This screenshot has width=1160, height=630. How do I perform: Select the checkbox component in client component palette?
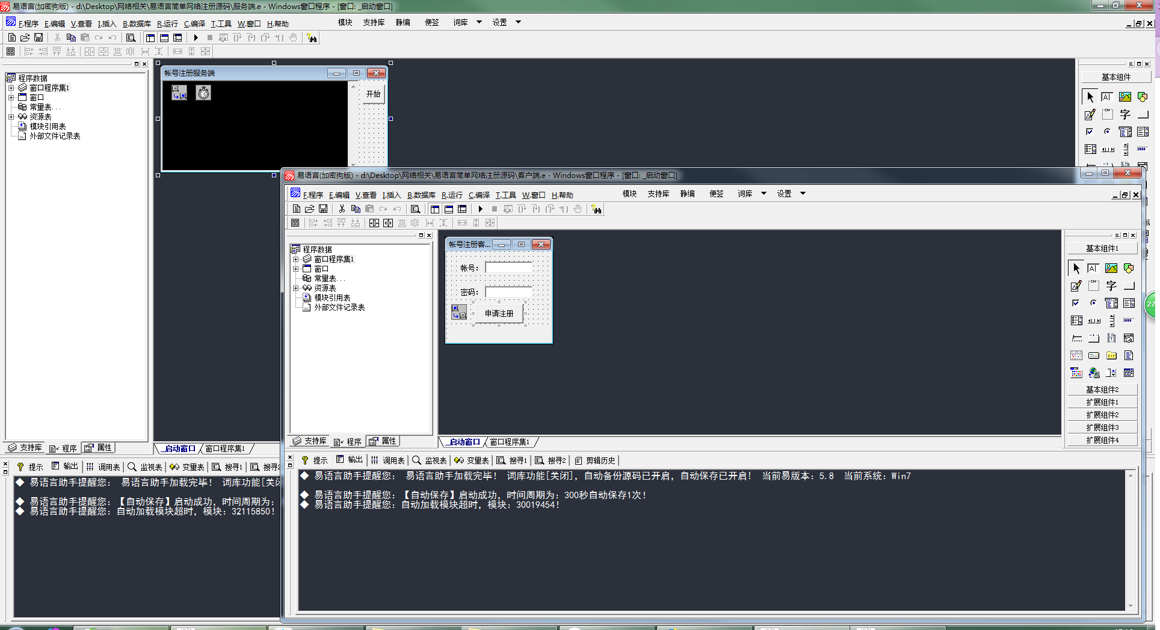coord(1076,304)
